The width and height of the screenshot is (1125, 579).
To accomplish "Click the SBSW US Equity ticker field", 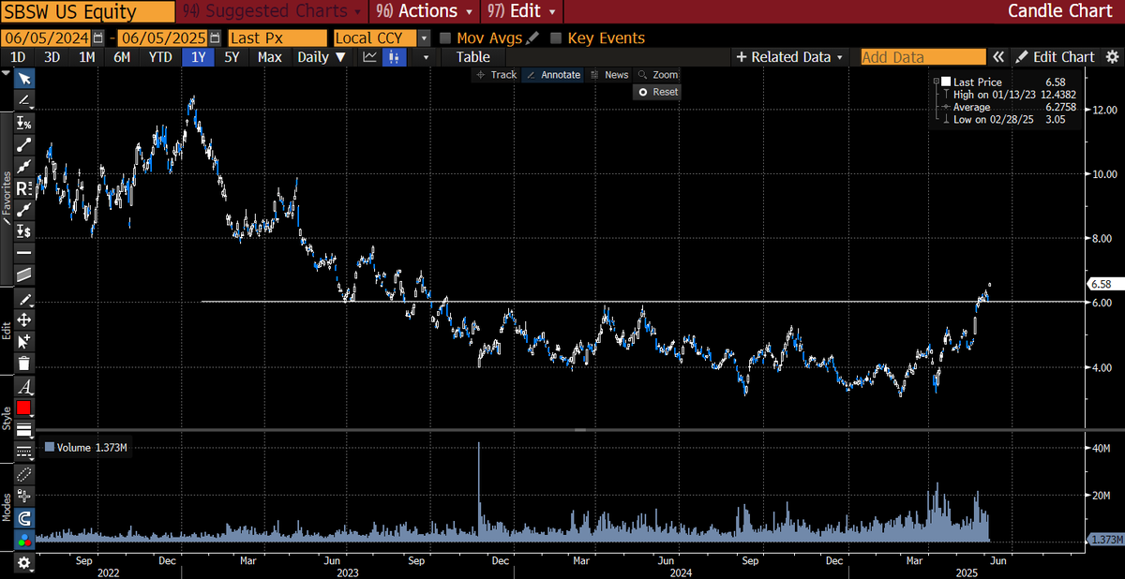I will tap(87, 12).
